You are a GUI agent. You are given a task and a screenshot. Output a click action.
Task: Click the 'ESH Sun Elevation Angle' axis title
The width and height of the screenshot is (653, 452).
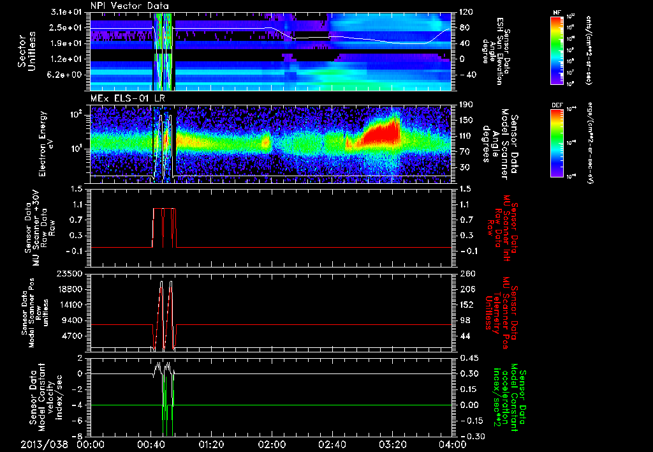[495, 51]
